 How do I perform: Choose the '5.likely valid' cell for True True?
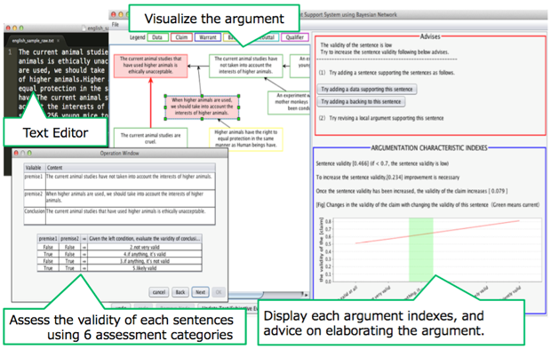click(x=145, y=268)
